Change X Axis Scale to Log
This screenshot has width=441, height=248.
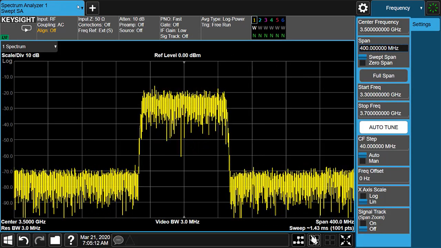(373, 196)
